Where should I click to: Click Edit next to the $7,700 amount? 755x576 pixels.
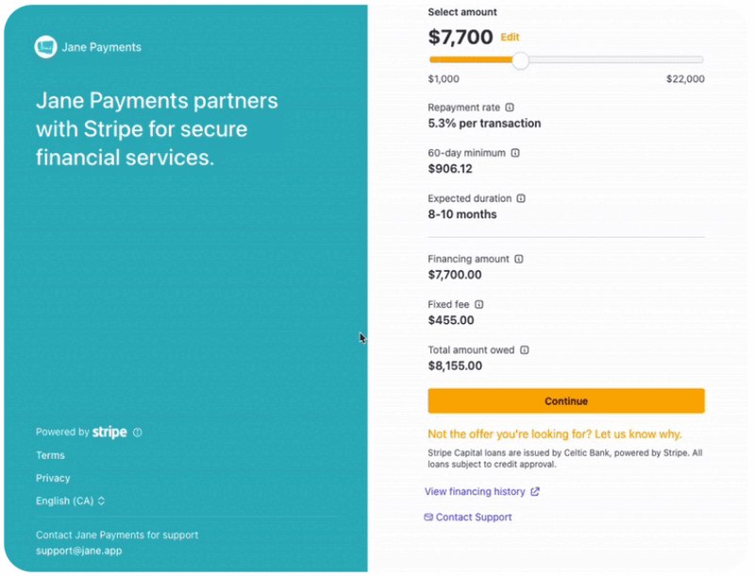[x=510, y=38]
